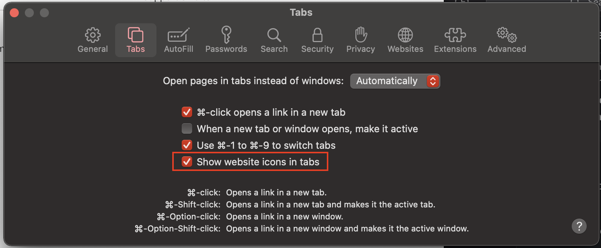Close the Tabs preferences window
Viewport: 601px width, 248px height.
pyautogui.click(x=14, y=13)
